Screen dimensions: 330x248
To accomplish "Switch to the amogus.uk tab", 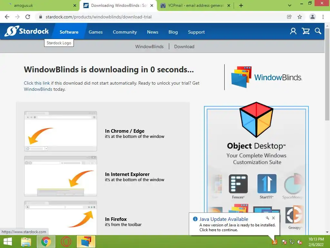I will (x=40, y=5).
